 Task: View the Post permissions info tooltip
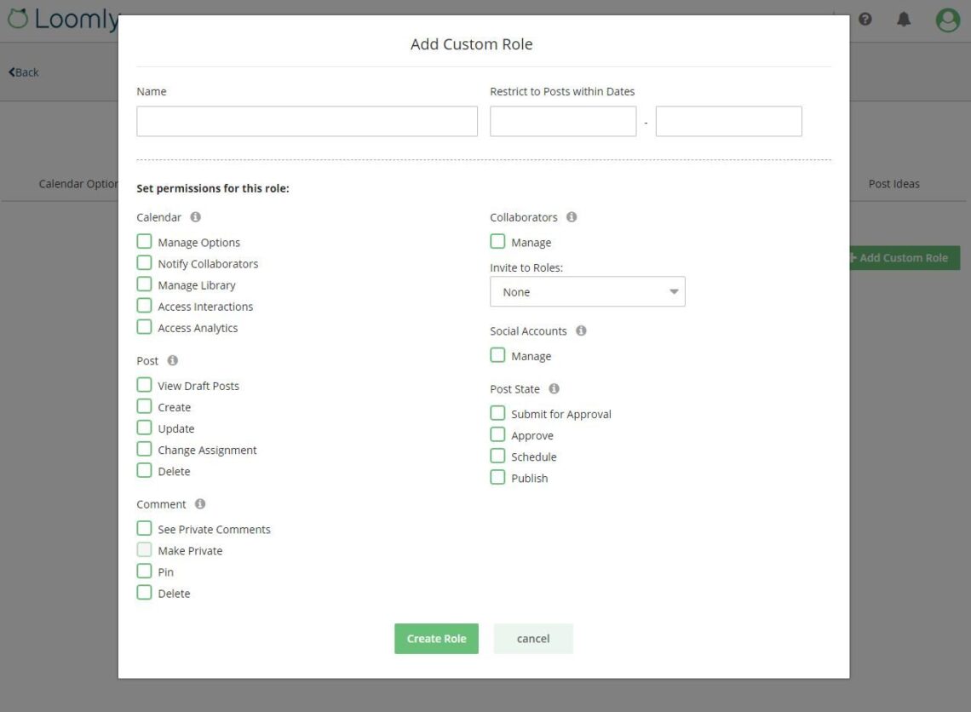[x=170, y=360]
